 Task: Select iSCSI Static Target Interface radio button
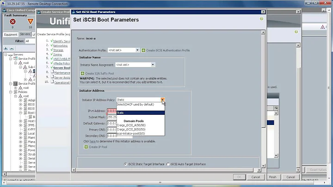tap(125, 164)
